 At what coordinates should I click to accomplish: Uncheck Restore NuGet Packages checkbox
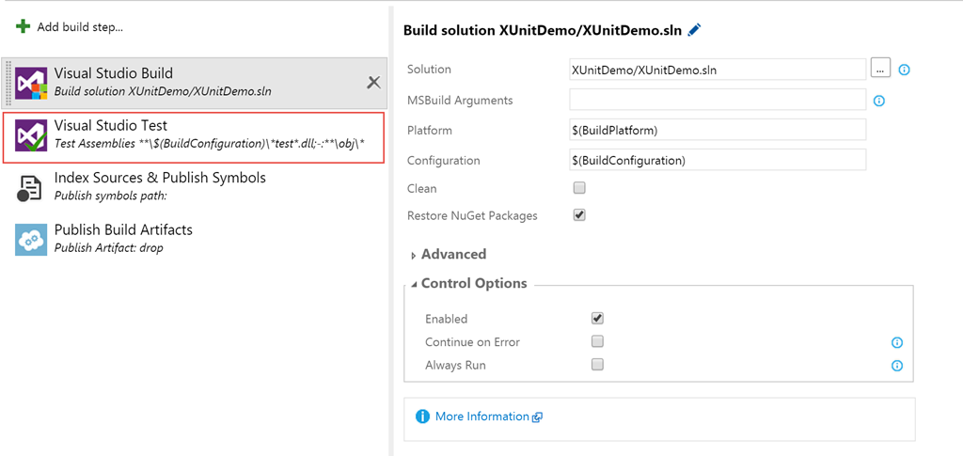coord(579,214)
